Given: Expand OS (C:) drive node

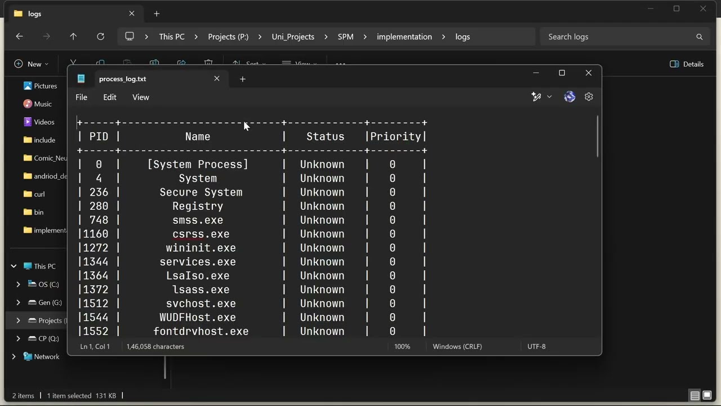Looking at the screenshot, I should click(x=18, y=284).
